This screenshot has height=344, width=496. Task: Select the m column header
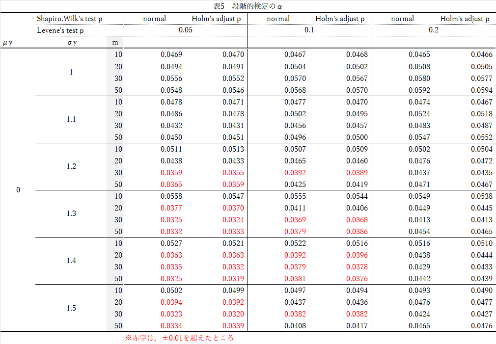coord(115,42)
